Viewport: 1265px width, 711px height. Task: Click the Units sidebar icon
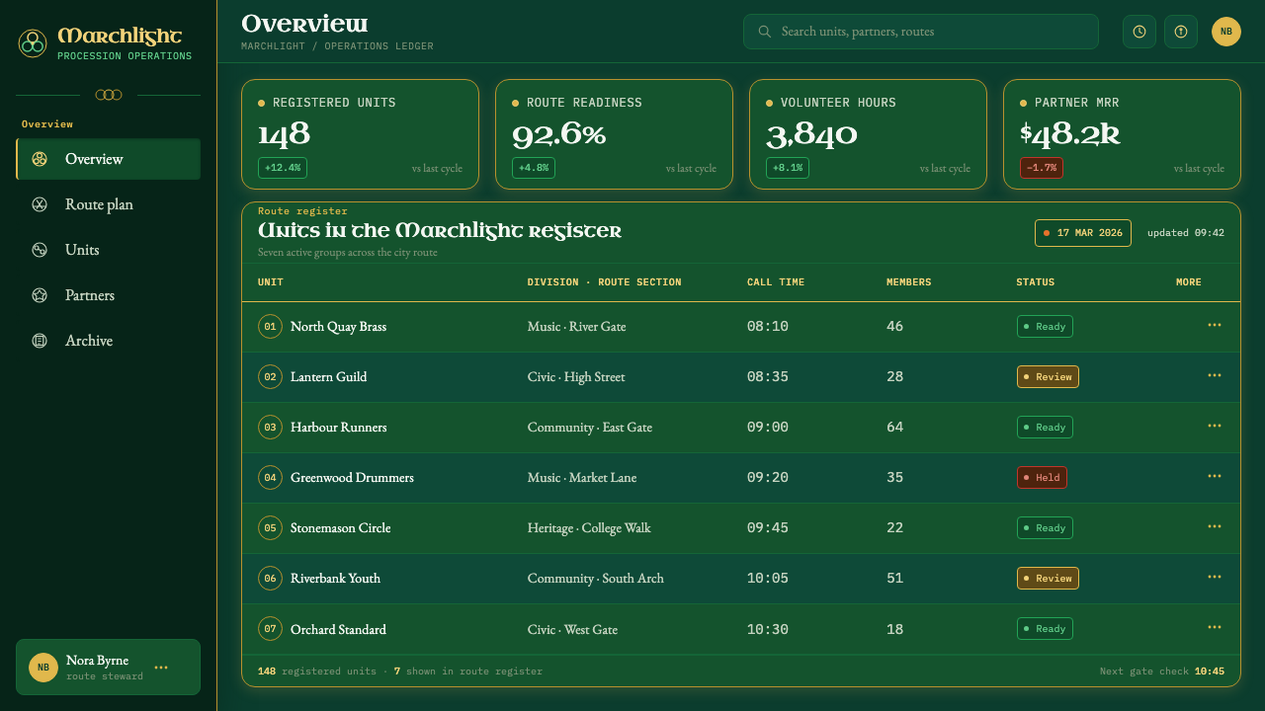pyautogui.click(x=40, y=250)
